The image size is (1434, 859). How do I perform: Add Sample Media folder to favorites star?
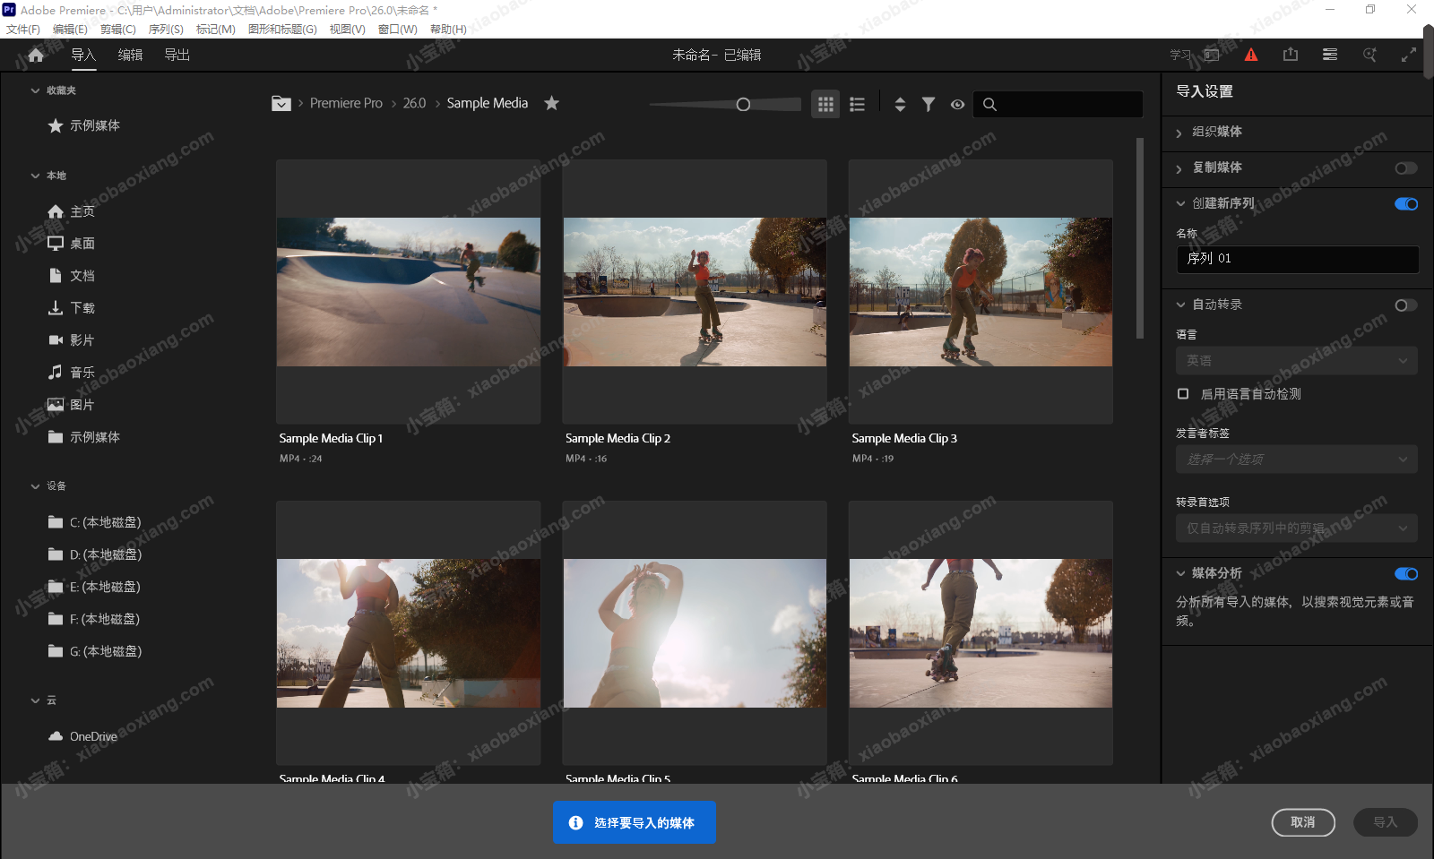(552, 103)
